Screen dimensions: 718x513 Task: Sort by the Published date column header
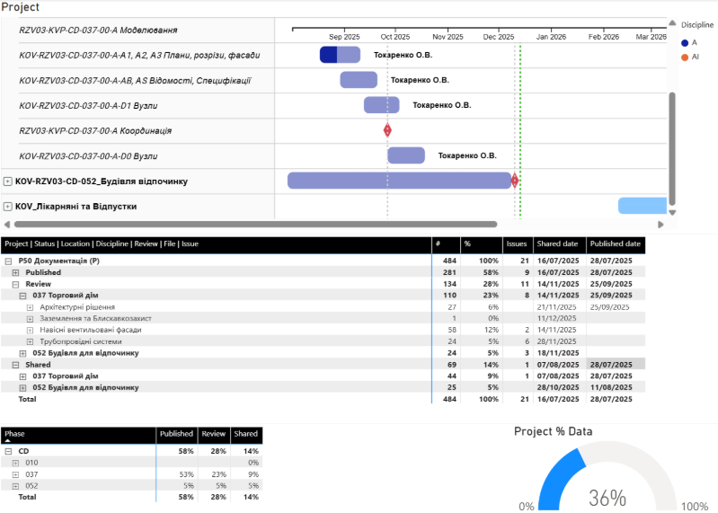click(x=616, y=244)
